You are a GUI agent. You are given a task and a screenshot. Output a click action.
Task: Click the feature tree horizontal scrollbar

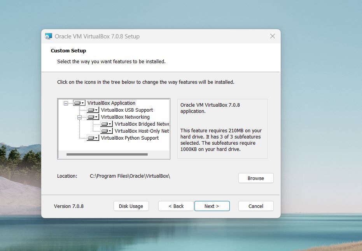[x=107, y=154]
